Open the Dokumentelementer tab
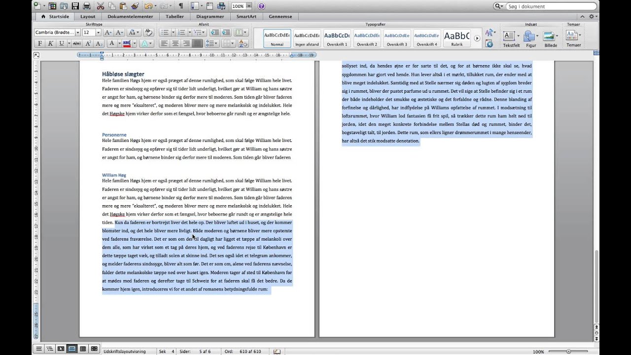The image size is (631, 355). pyautogui.click(x=130, y=16)
